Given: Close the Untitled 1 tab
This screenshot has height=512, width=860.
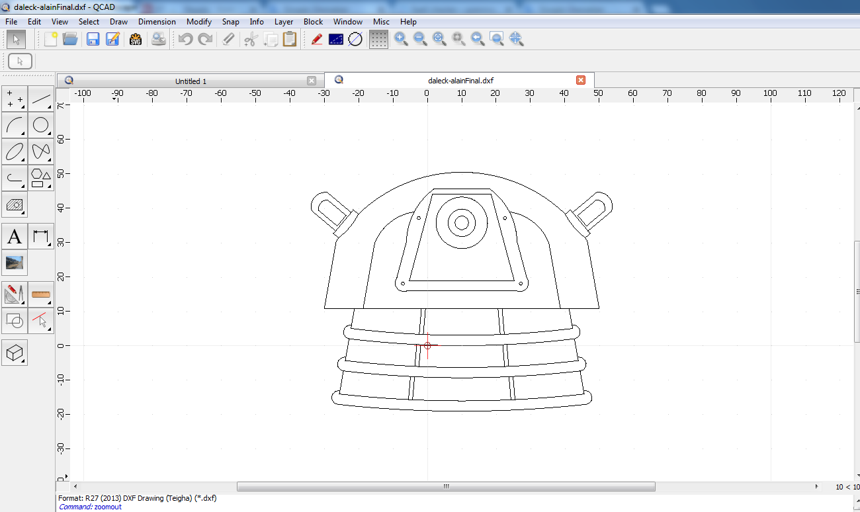Looking at the screenshot, I should click(312, 81).
